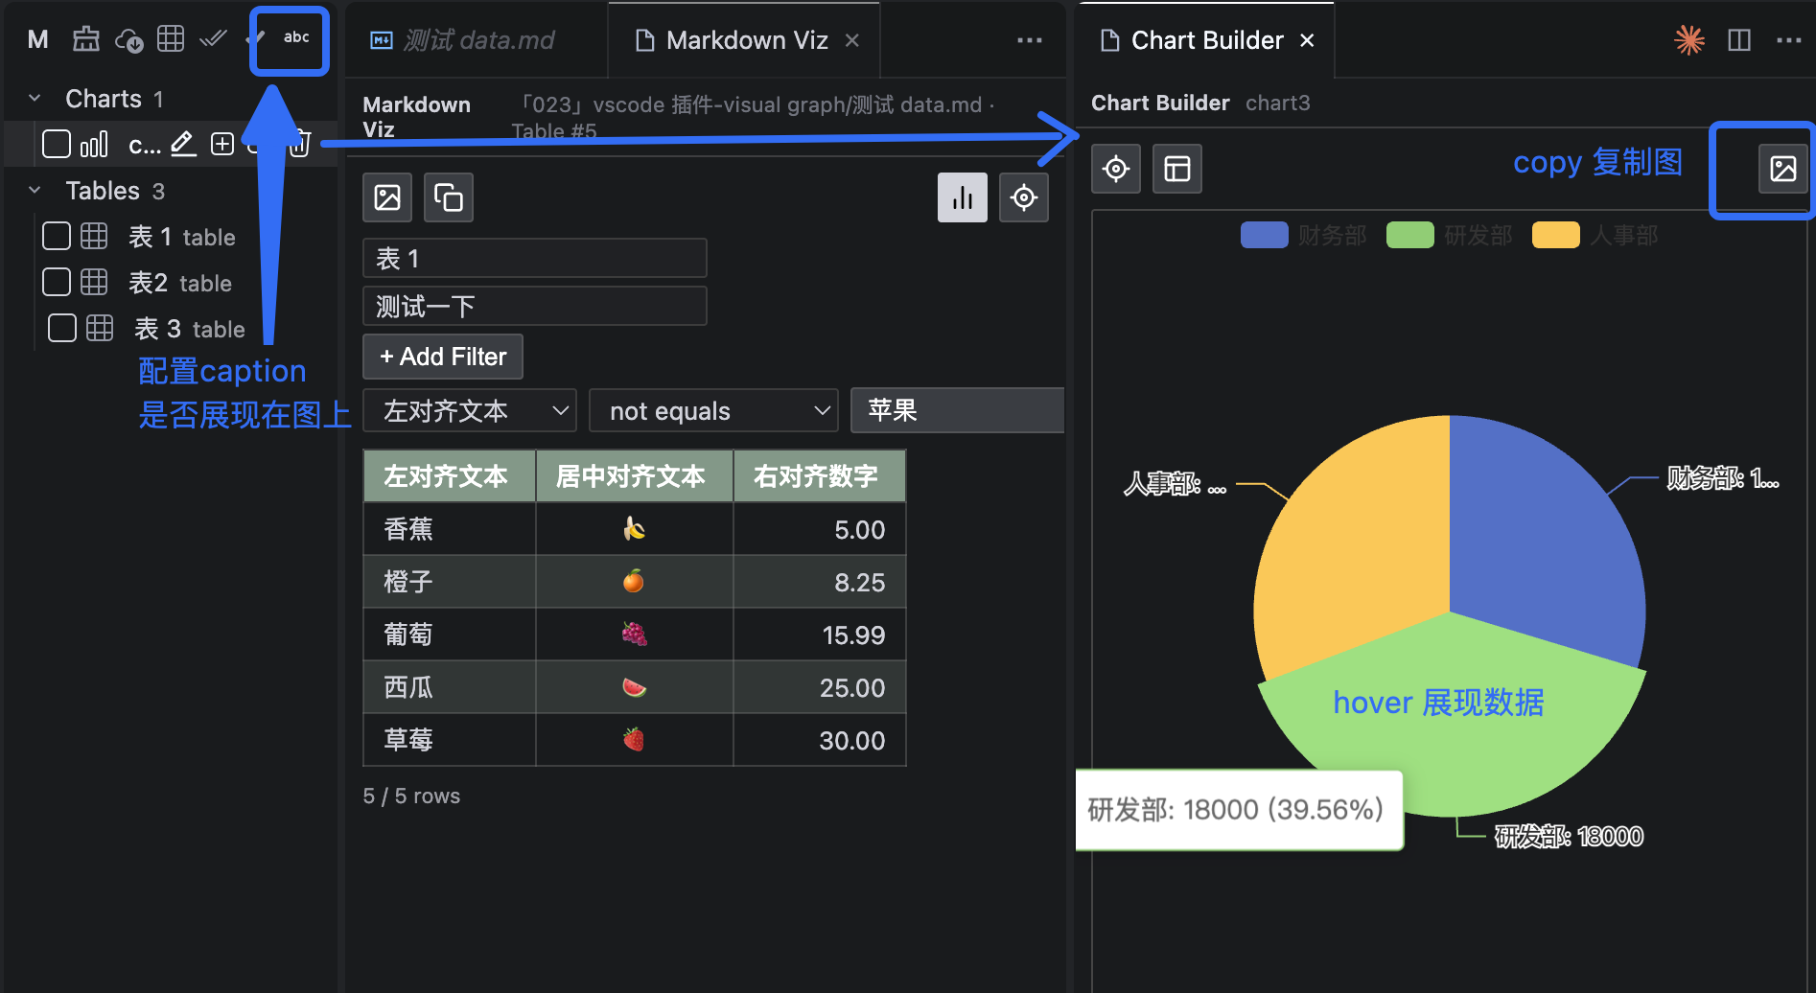This screenshot has height=993, width=1816.
Task: Click the bar chart button in Markdown Viz
Action: 963,197
